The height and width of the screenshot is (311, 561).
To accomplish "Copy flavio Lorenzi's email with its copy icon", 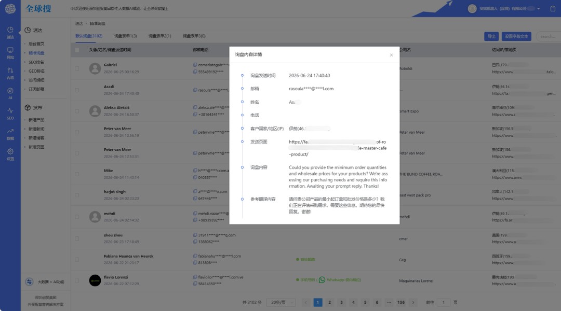I will pyautogui.click(x=195, y=277).
